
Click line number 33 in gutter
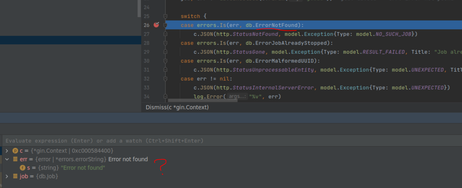147,88
